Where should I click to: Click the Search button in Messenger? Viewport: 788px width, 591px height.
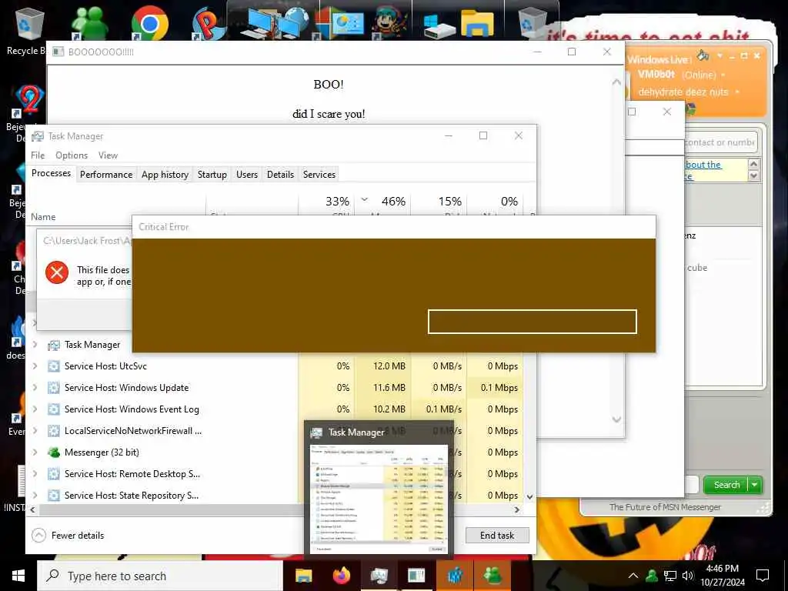click(x=726, y=485)
